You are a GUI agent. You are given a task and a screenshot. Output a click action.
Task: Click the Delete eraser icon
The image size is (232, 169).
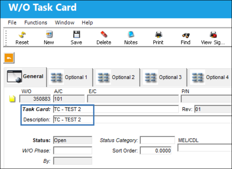(104, 35)
